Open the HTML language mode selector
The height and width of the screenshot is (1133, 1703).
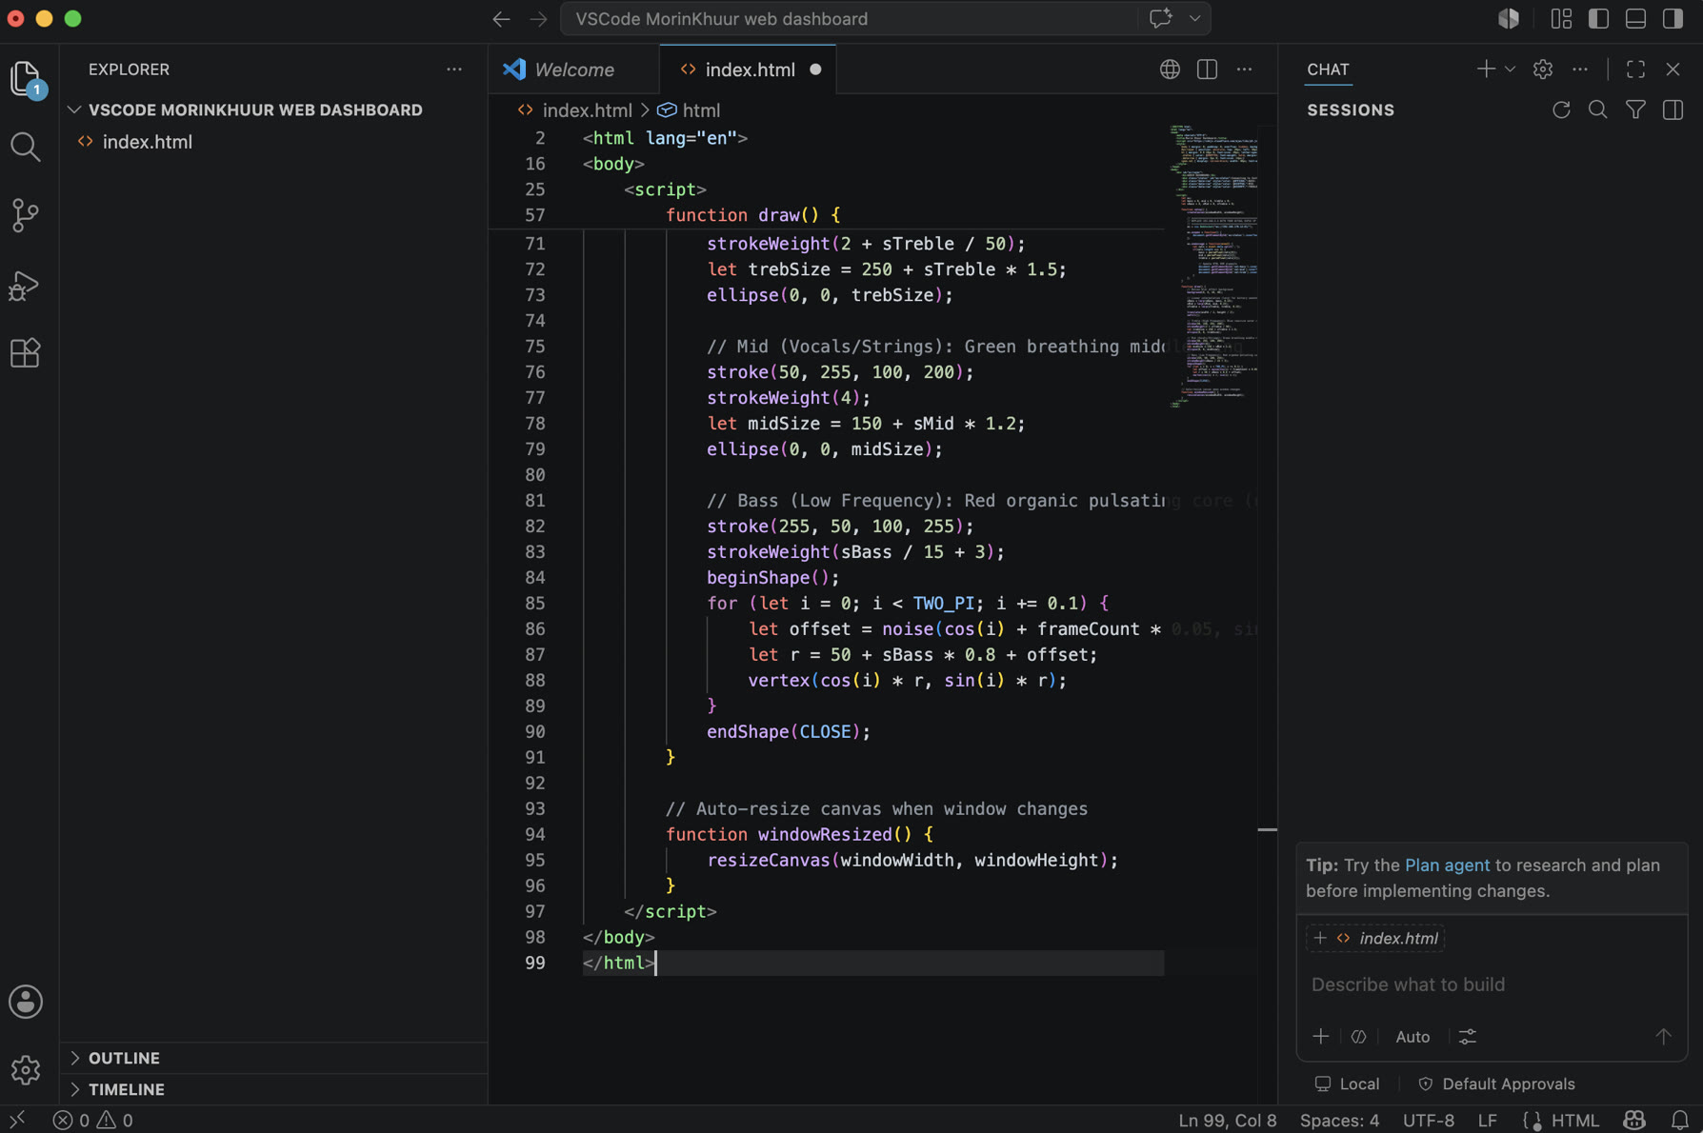[x=1574, y=1120]
